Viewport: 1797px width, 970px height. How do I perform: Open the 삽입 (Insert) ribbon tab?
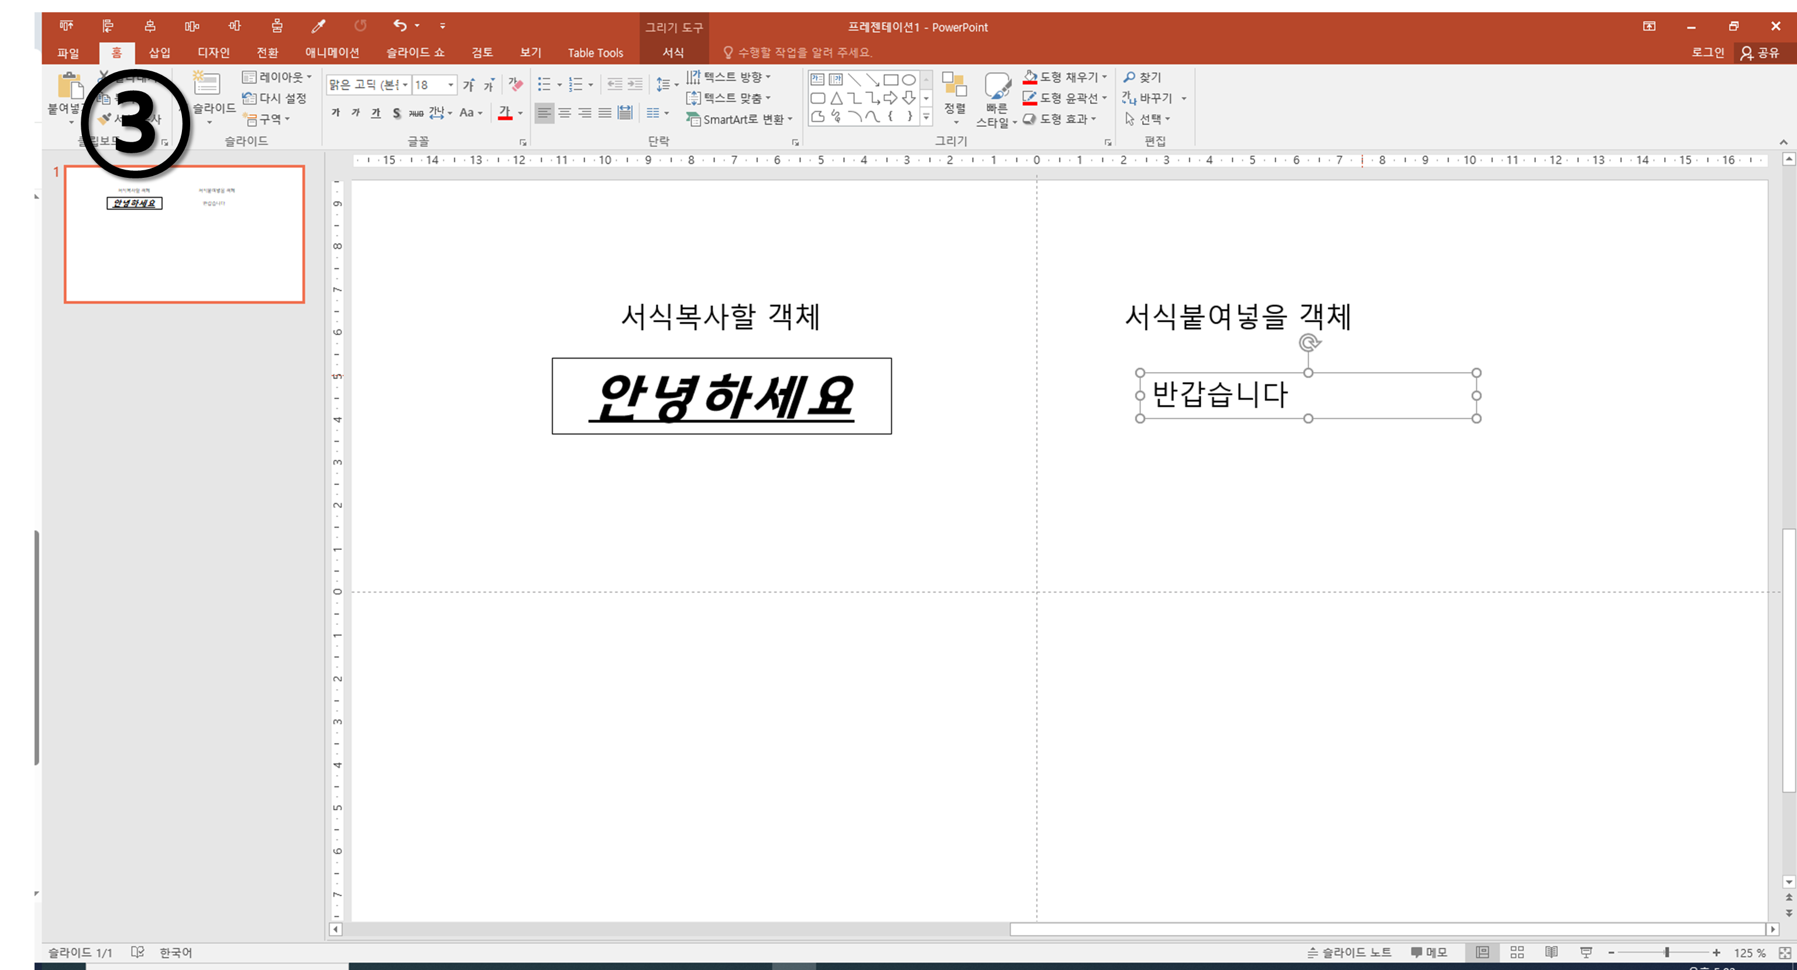tap(159, 52)
